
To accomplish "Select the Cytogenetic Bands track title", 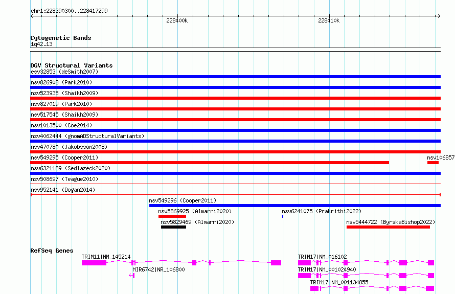I will point(61,38).
